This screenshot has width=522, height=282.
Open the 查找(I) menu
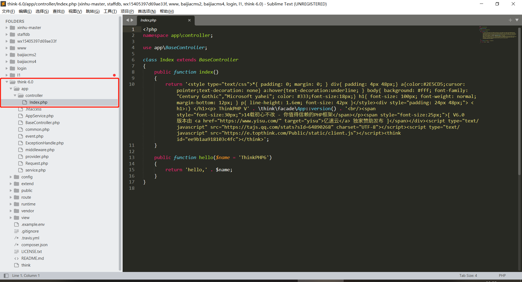(58, 11)
